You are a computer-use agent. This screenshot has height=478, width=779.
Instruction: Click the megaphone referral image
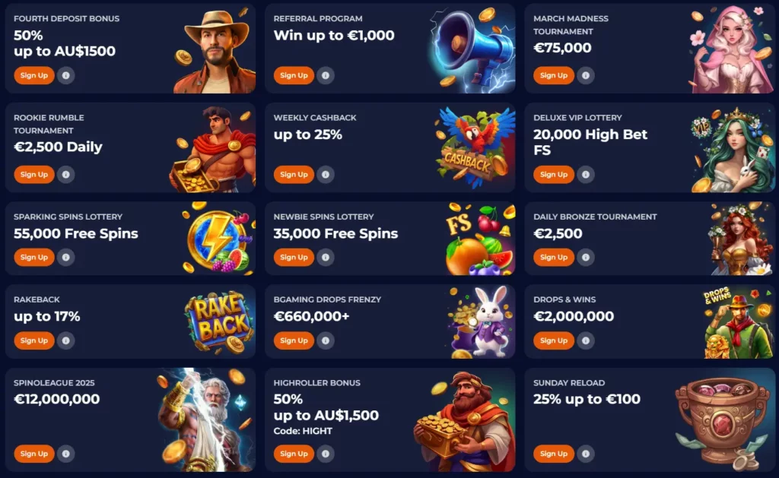(471, 49)
